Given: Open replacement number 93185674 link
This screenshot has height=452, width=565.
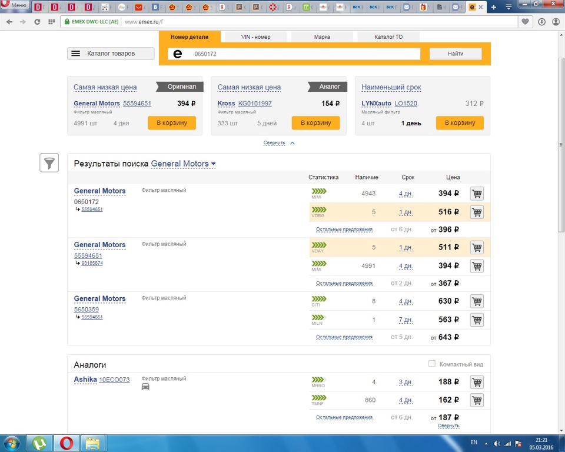Looking at the screenshot, I should [x=92, y=263].
